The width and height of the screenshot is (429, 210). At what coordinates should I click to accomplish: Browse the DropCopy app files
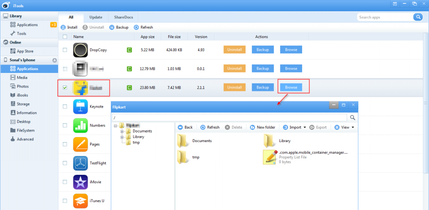click(291, 50)
